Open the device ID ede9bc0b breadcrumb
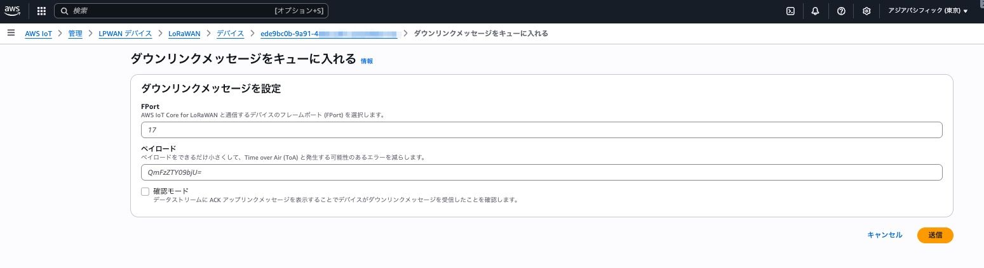 tap(329, 33)
